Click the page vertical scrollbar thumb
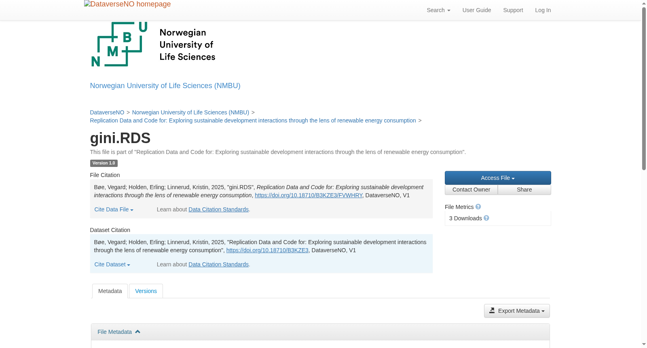The image size is (647, 348). pyautogui.click(x=644, y=89)
